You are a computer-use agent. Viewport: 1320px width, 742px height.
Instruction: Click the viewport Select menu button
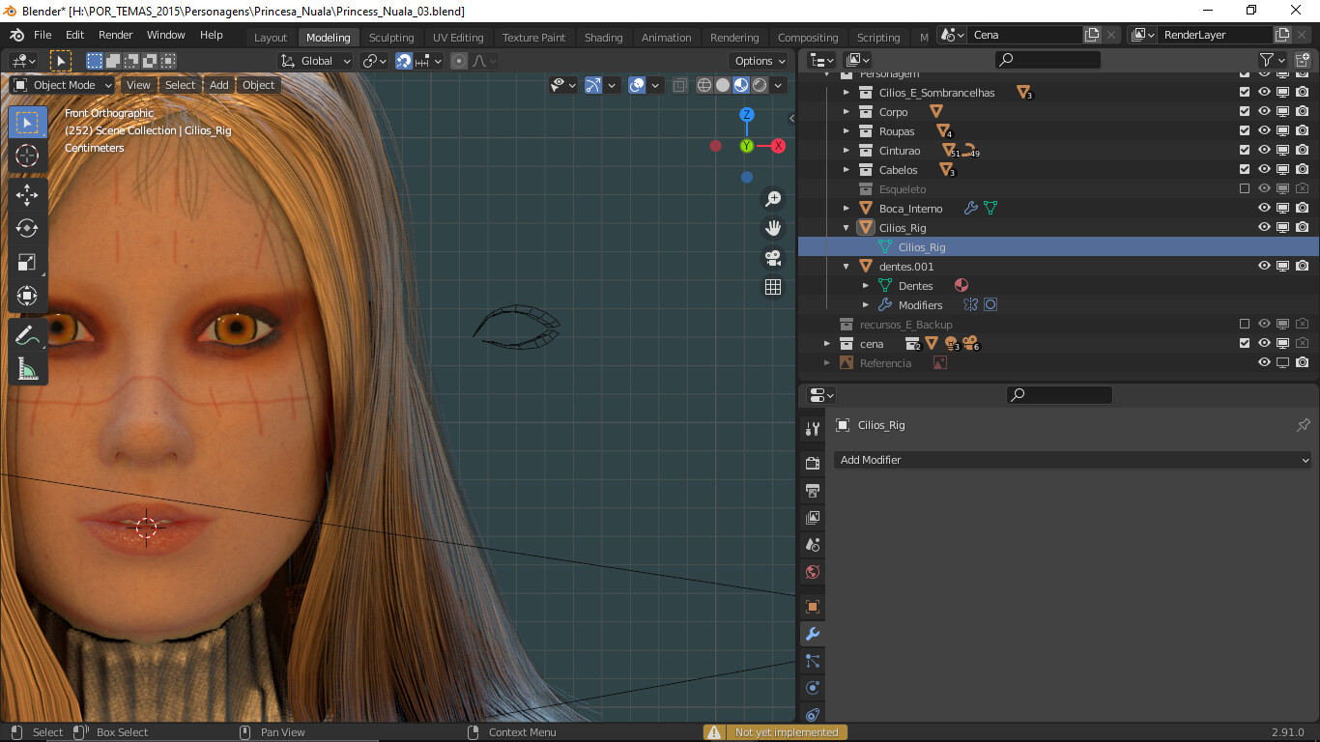coord(180,85)
